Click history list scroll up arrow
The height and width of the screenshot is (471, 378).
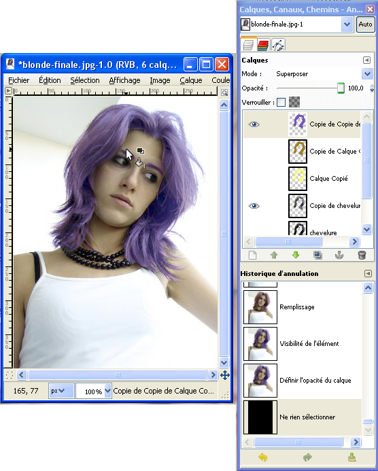(x=368, y=287)
